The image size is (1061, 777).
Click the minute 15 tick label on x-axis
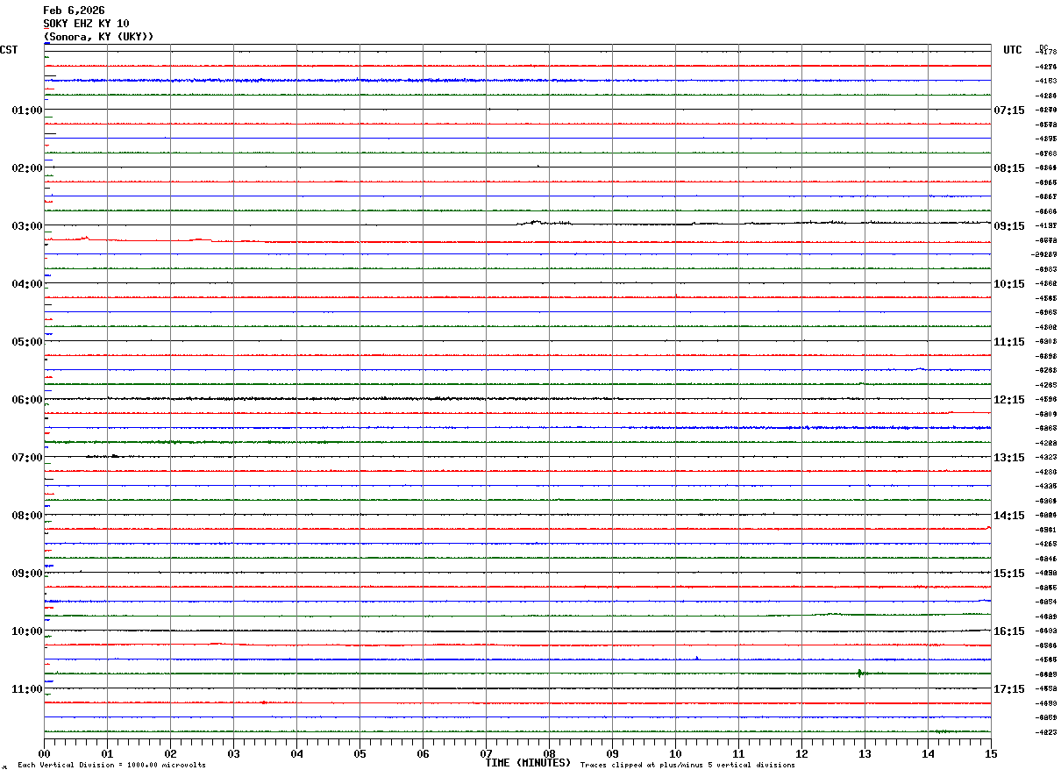coord(990,754)
